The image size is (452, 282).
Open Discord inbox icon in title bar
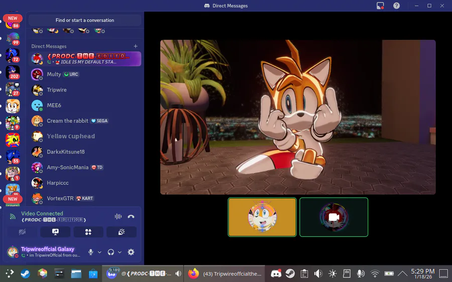coord(380,6)
